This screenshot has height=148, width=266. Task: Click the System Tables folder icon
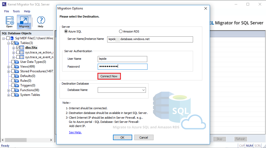click(17, 95)
